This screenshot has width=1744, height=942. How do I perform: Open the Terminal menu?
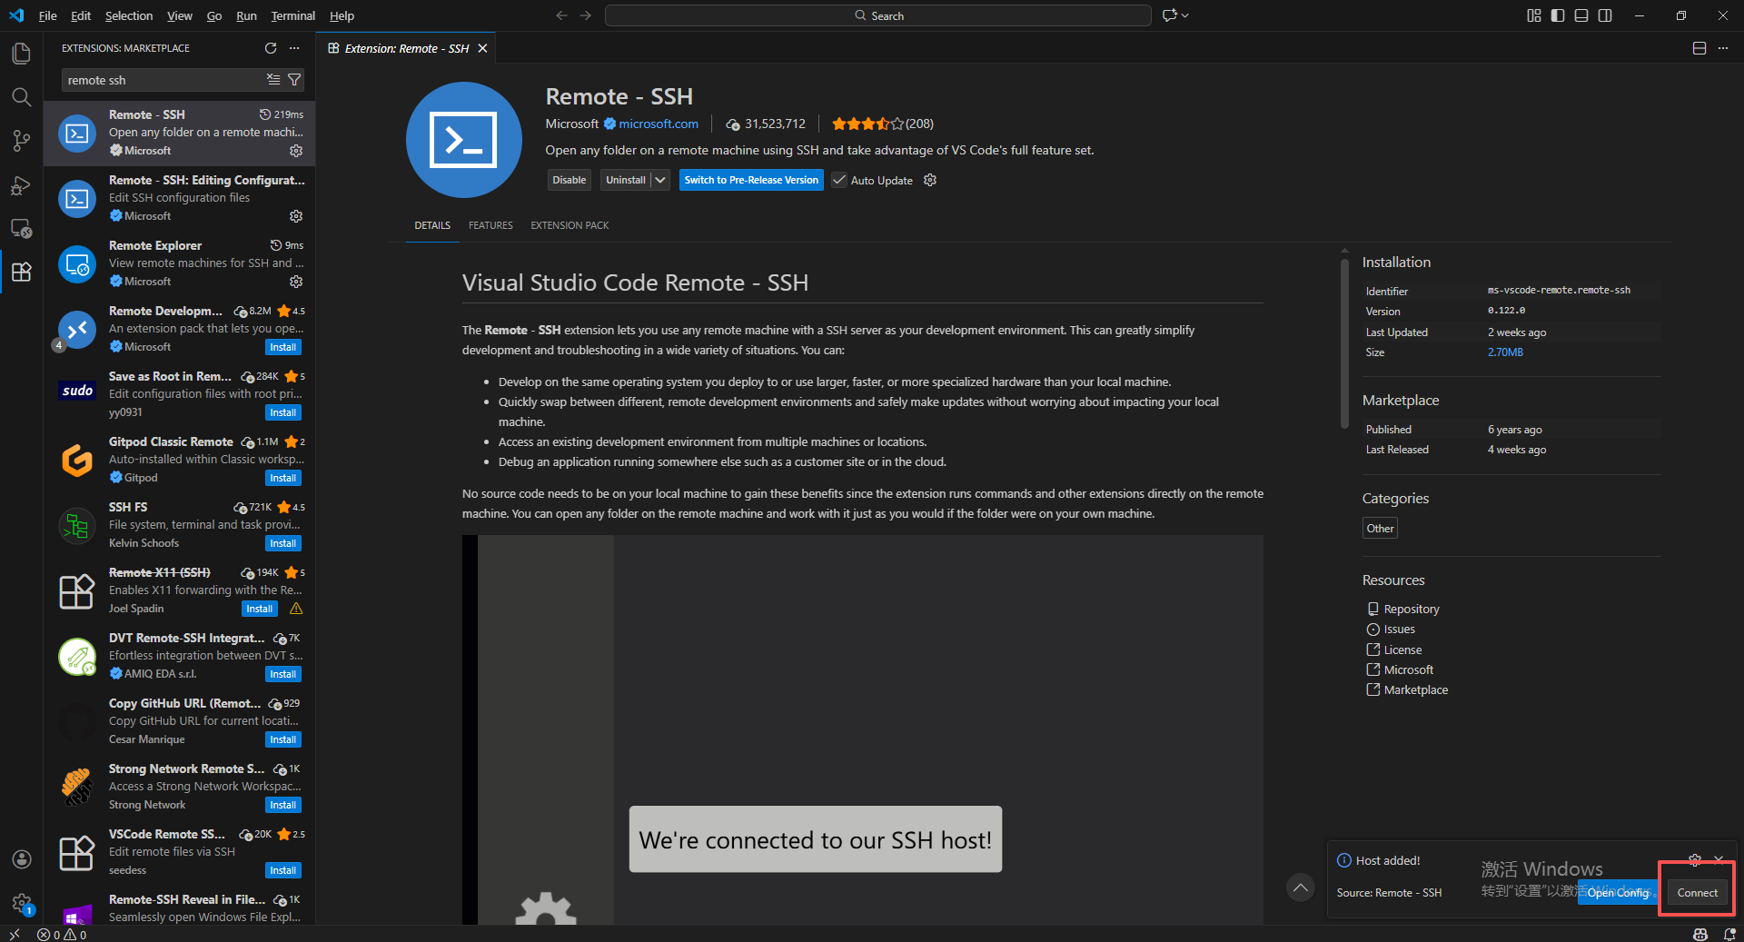[292, 15]
